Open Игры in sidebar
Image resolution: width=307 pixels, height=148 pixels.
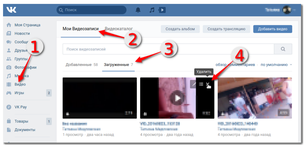(x=19, y=93)
